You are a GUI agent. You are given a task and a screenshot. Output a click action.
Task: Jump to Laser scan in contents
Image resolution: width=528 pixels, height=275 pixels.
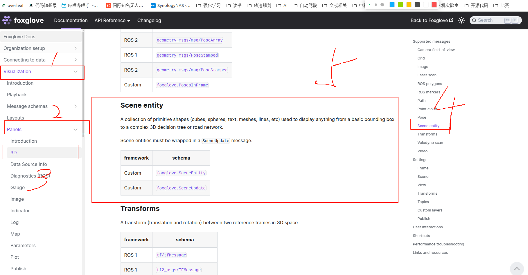(427, 75)
